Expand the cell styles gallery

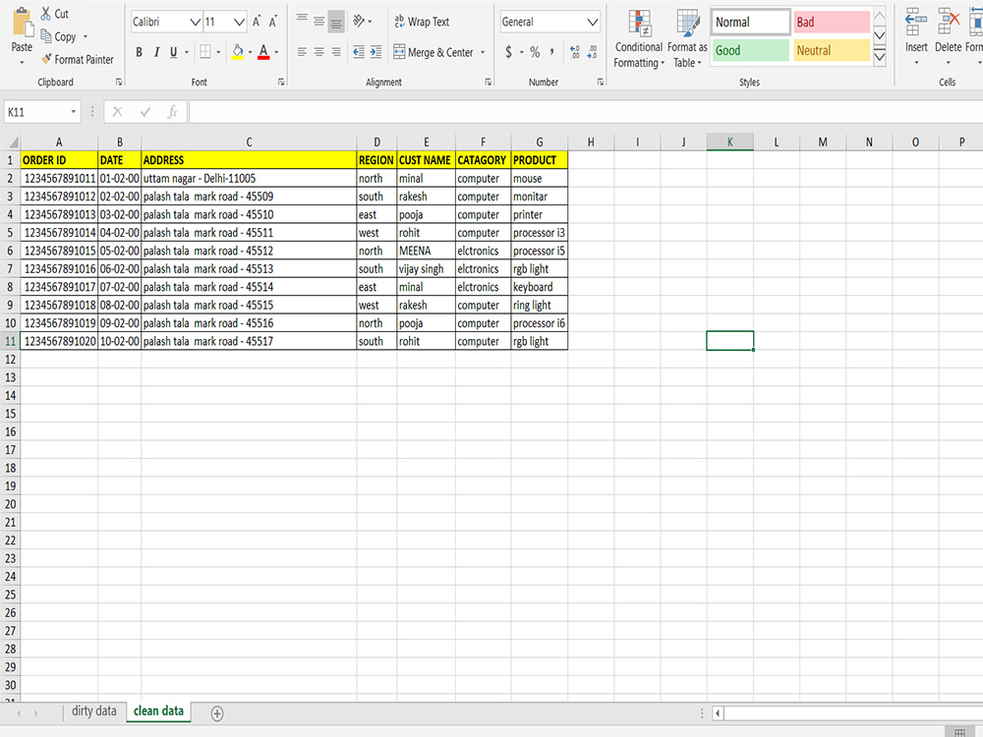click(x=880, y=57)
